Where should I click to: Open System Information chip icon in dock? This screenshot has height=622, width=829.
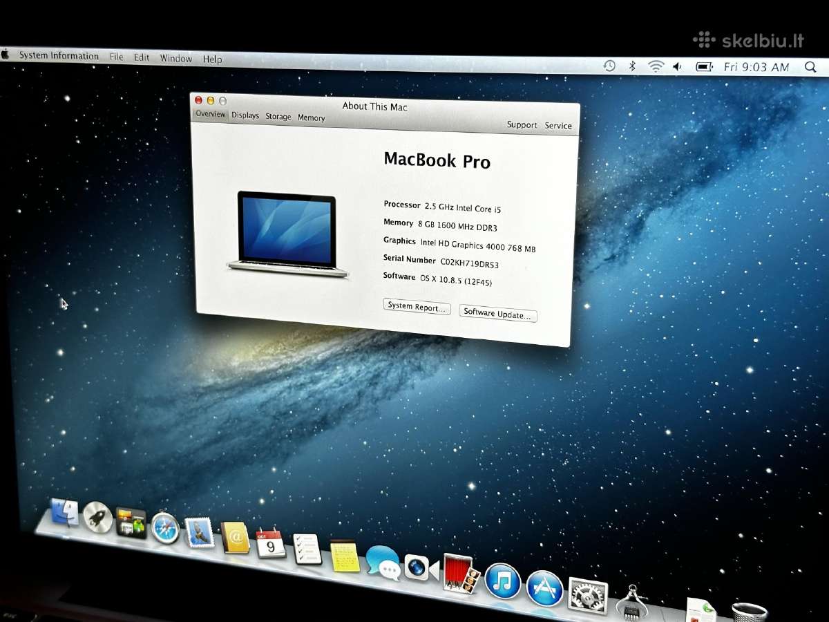point(631,603)
